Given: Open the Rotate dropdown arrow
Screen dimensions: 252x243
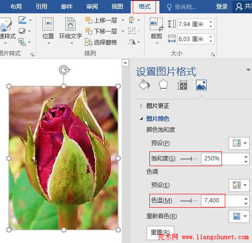Looking at the screenshot, I should coord(138,42).
